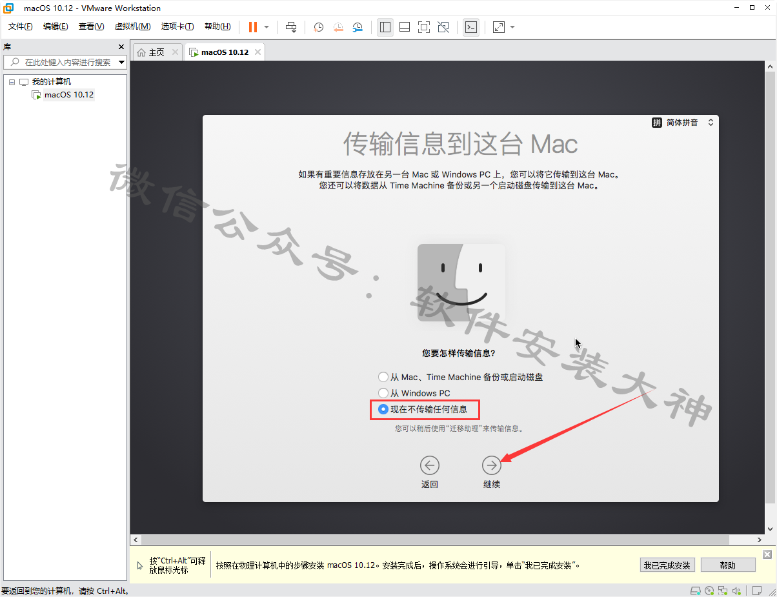Viewport: 777px width, 597px height.
Task: Click the cursor icon in hint bar
Action: (x=141, y=566)
